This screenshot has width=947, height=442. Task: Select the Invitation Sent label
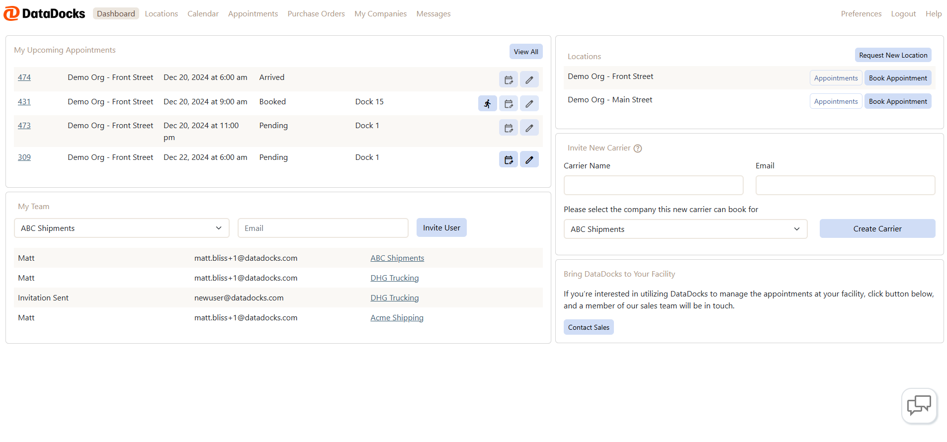coord(43,298)
